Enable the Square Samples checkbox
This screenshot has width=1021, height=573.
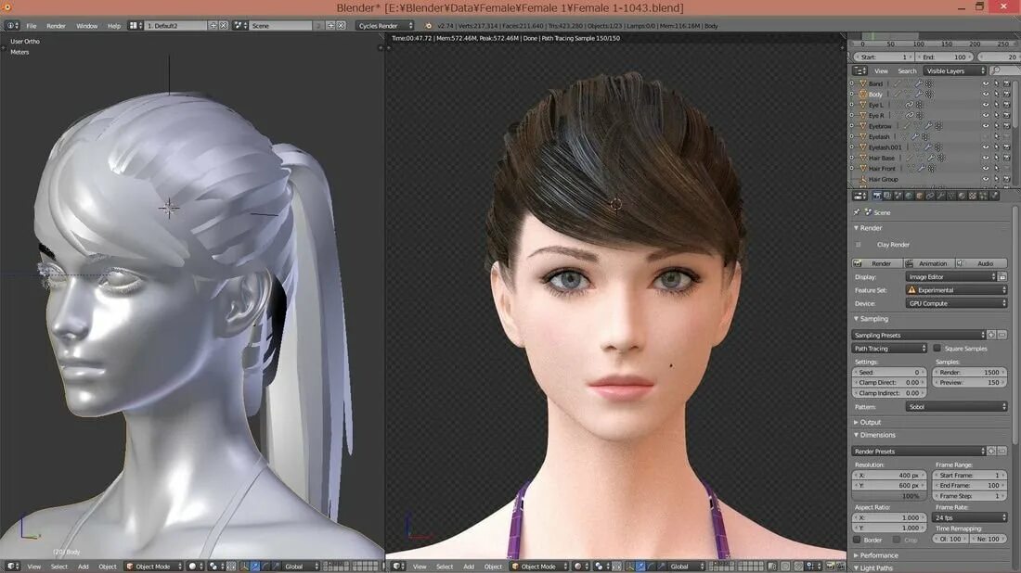pos(937,348)
